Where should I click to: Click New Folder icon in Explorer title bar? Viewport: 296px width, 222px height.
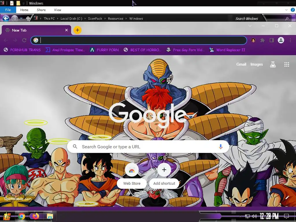[18, 3]
